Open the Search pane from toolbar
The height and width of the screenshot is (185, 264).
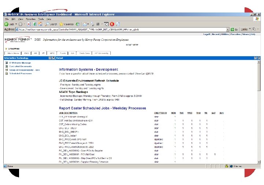[x=51, y=24]
